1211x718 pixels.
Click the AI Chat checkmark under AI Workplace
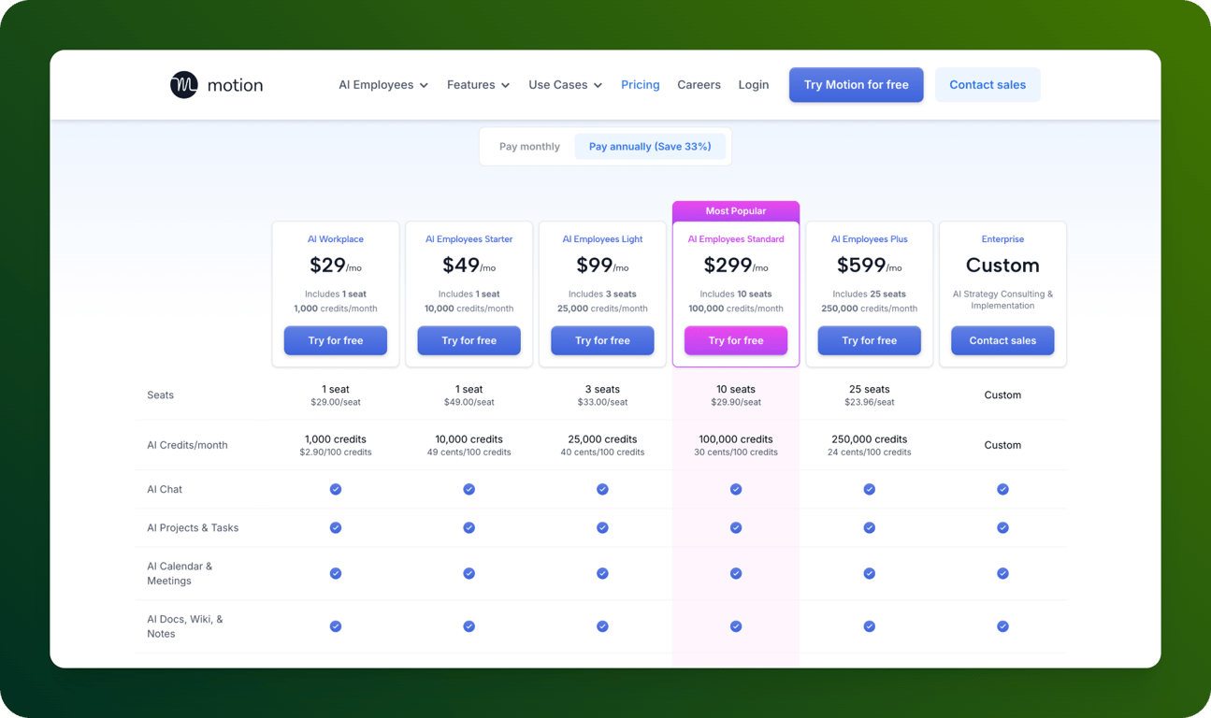click(x=336, y=489)
